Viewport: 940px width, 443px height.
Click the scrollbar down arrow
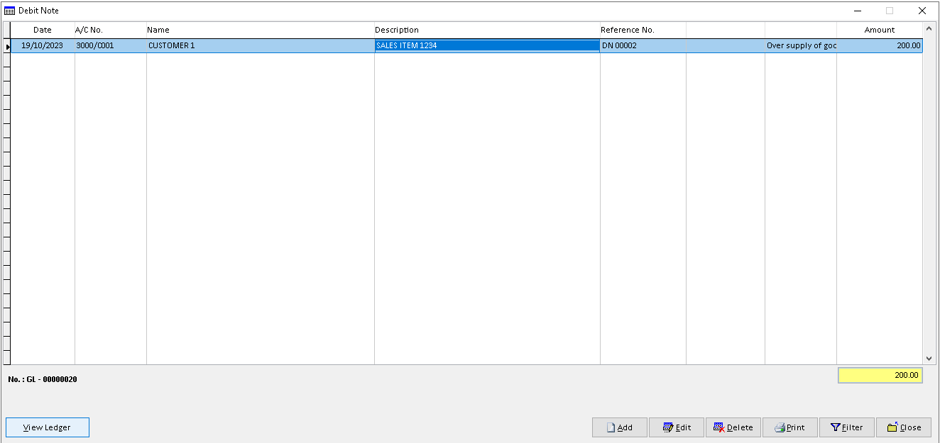click(x=930, y=358)
